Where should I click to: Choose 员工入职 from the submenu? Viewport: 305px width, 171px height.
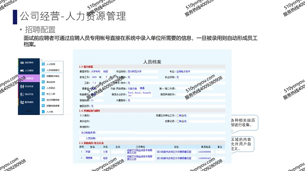(51, 93)
